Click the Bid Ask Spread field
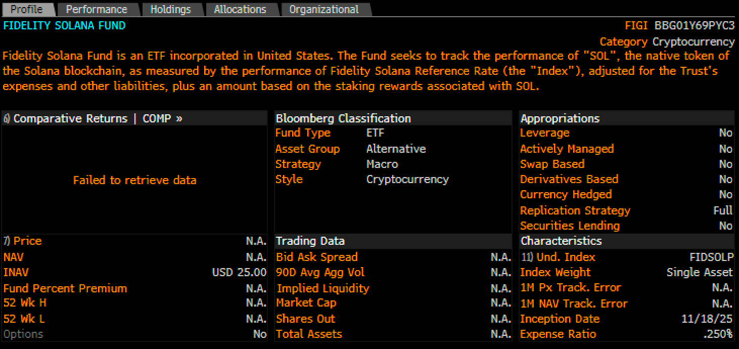739x349 pixels. 316,257
